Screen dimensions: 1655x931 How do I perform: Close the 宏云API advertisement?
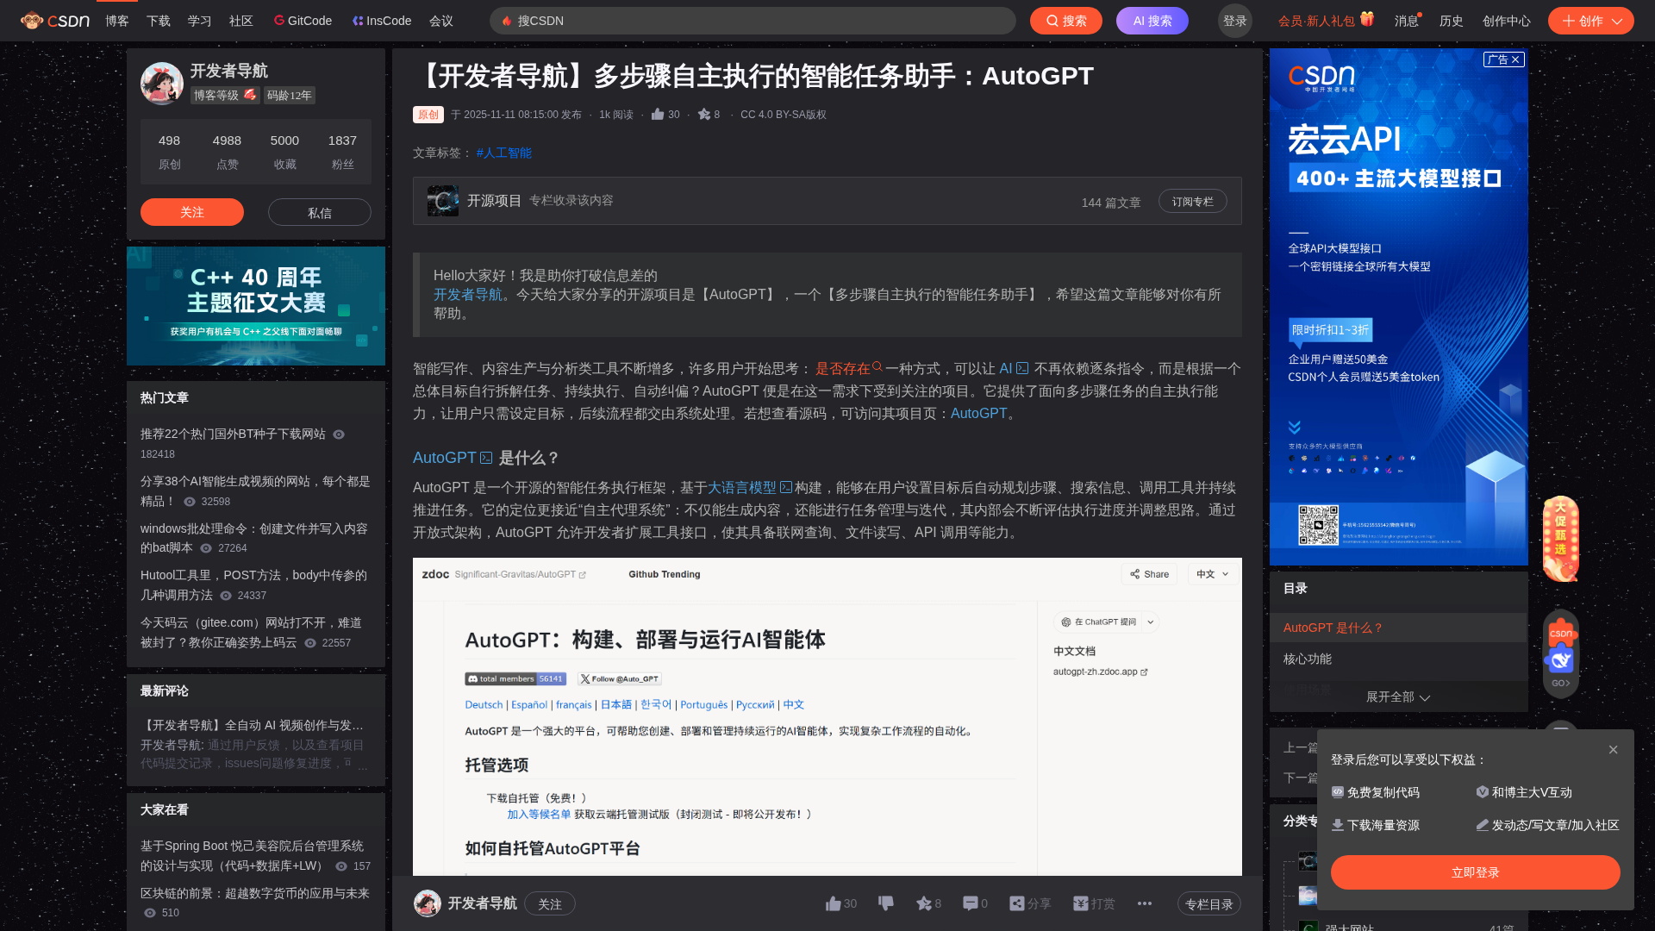click(1515, 59)
